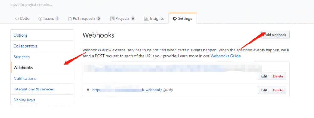Viewport: 314px width, 118px height.
Task: Click the Projects board icon
Action: click(x=112, y=19)
